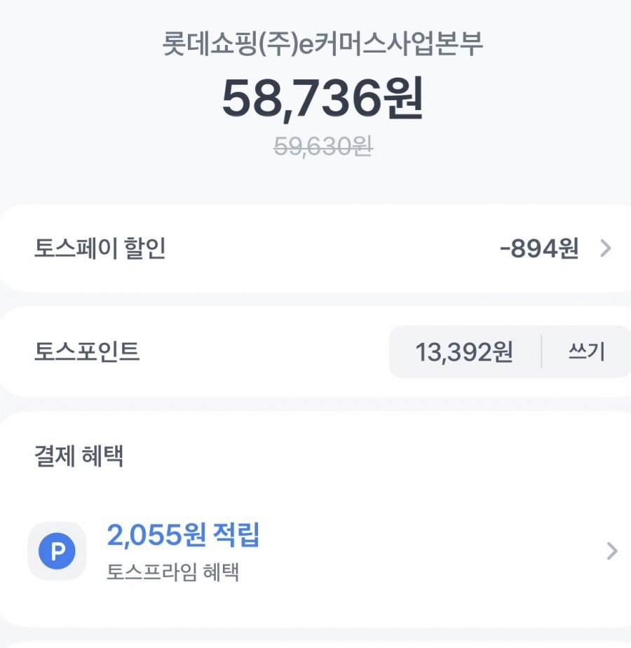The image size is (631, 648).
Task: Click the 롯데쇼핑(주)e커머스사업본부 merchant name
Action: [322, 44]
